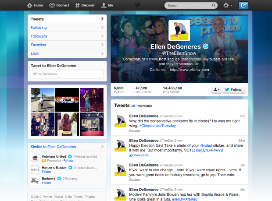Click the Me person icon
This screenshot has height=201, width=272.
coord(104,5)
